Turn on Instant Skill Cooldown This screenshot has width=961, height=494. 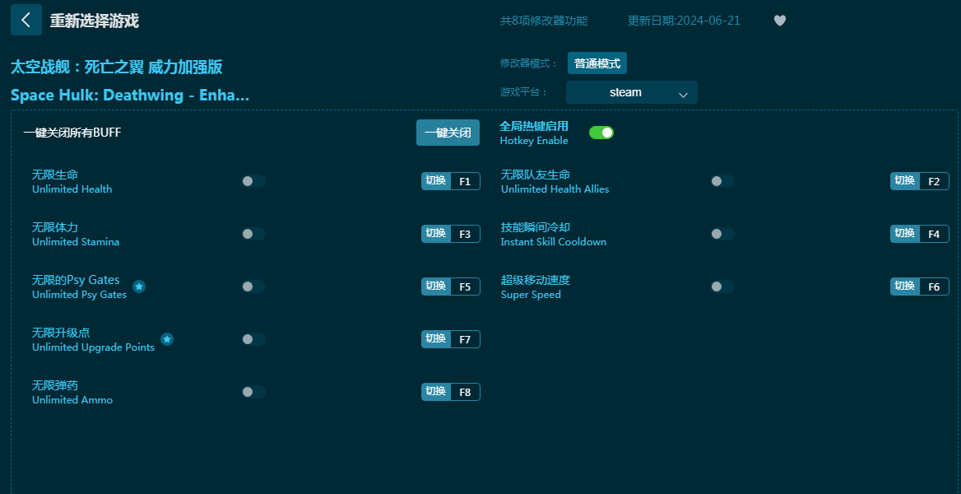722,234
